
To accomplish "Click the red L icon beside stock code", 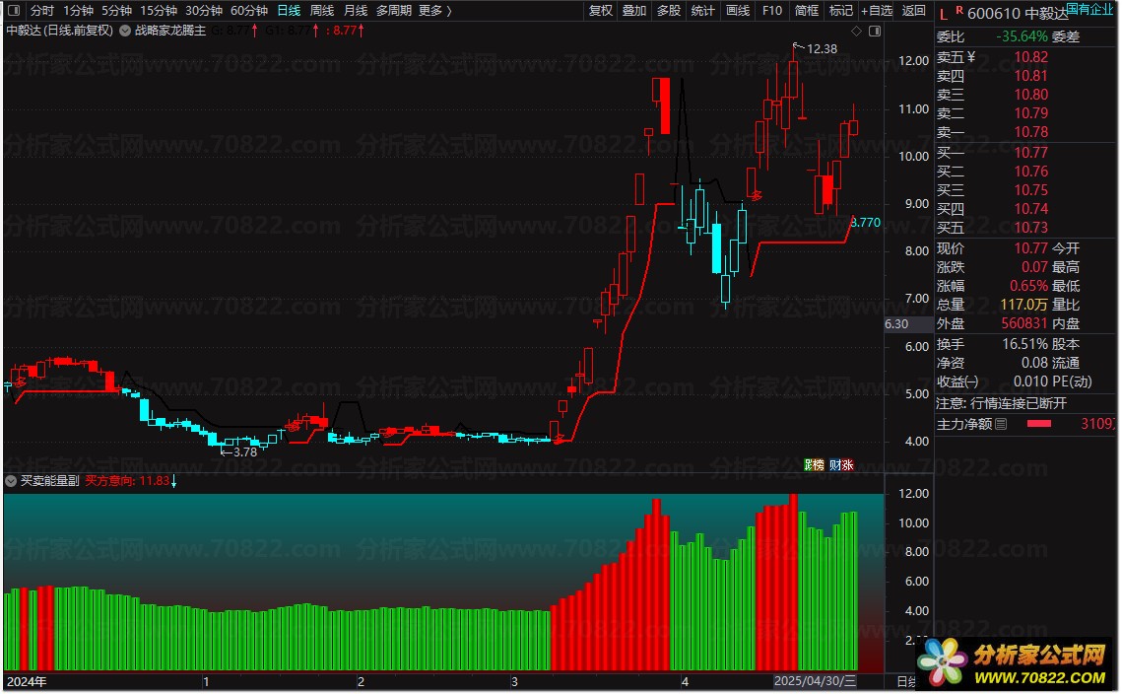I will 943,15.
